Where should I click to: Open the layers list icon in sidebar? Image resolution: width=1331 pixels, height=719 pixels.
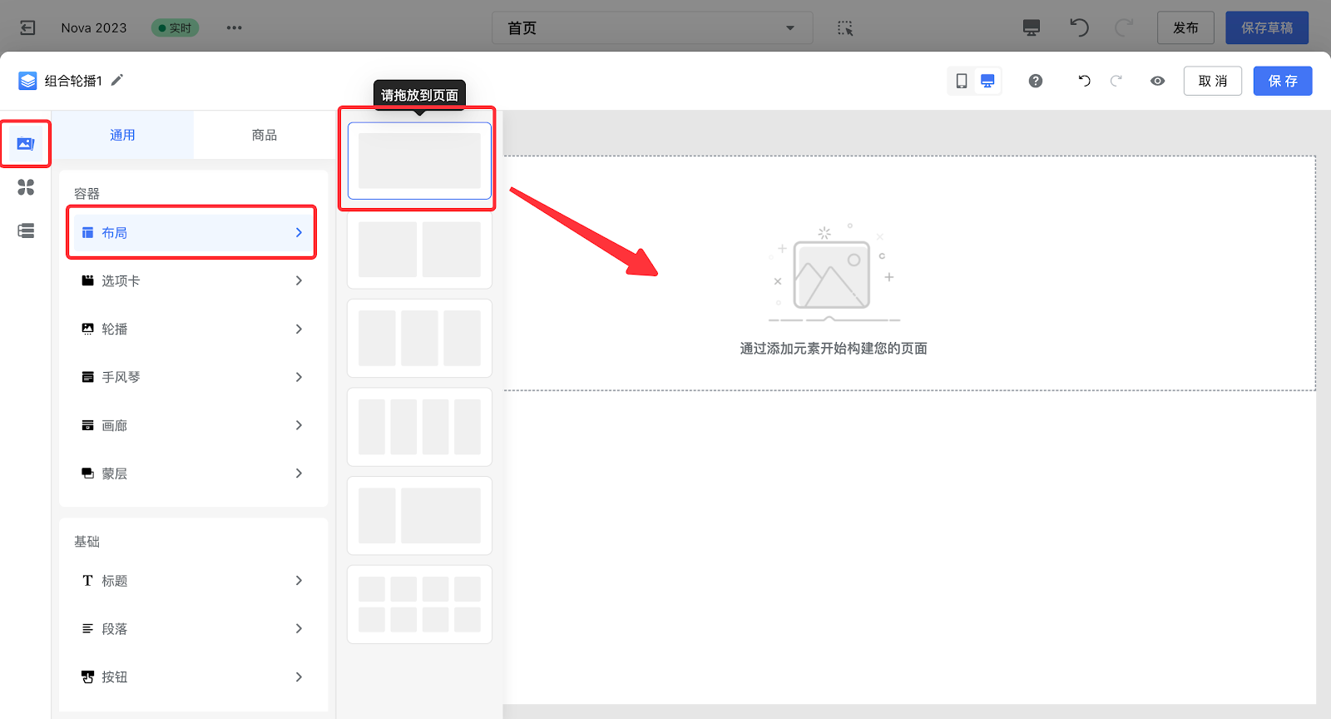tap(26, 231)
